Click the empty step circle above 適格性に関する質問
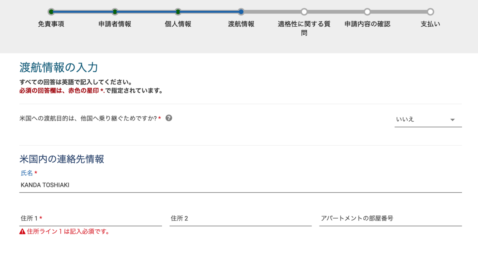This screenshot has height=254, width=478. tap(304, 12)
